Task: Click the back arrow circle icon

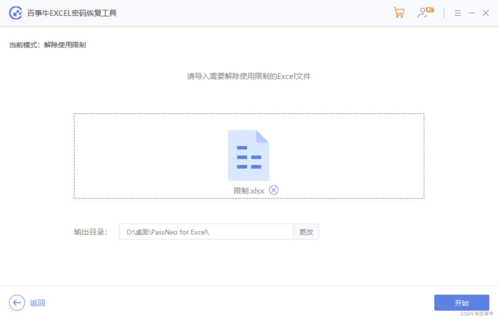Action: tap(17, 303)
